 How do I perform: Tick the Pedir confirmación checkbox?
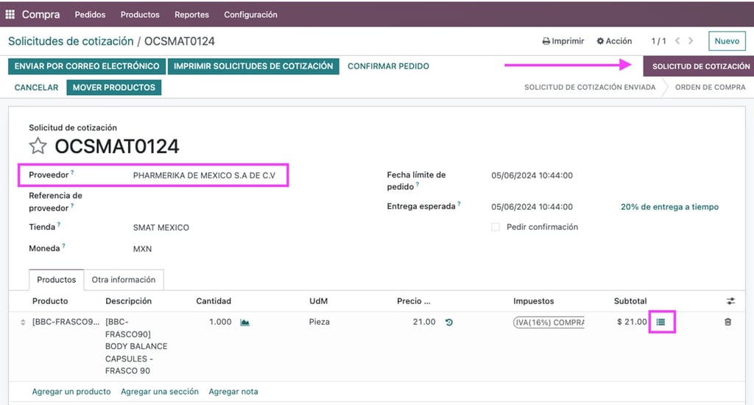[x=496, y=227]
